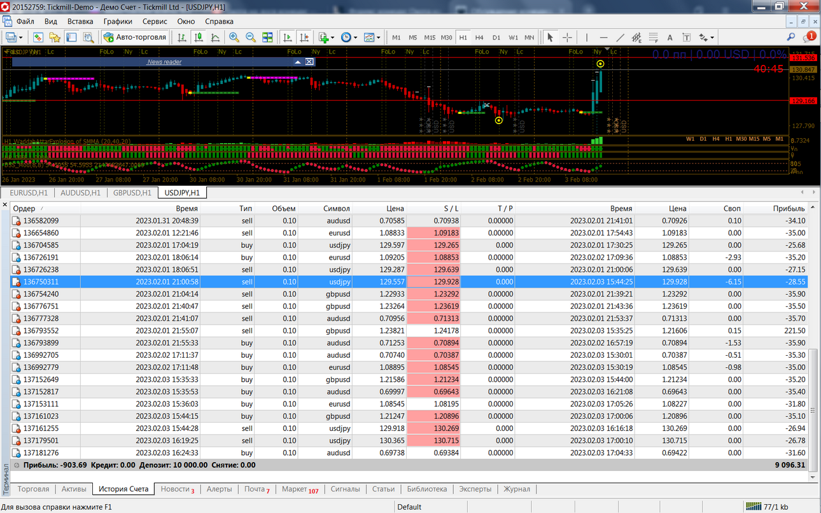The image size is (821, 513).
Task: Open the Market Watch window icon
Action: coord(38,38)
